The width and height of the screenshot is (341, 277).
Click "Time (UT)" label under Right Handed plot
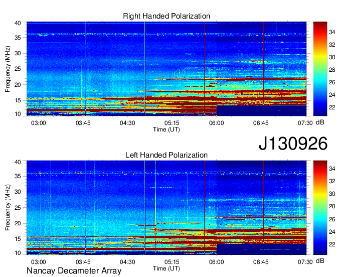coord(166,129)
